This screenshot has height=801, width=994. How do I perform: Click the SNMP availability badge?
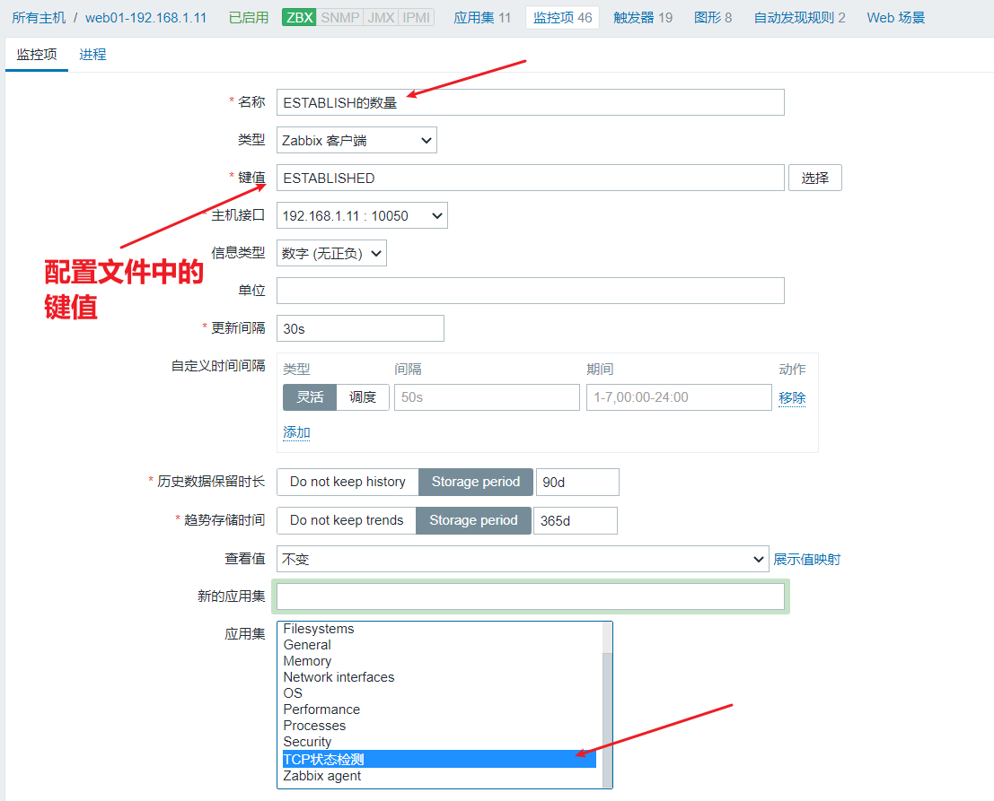339,18
